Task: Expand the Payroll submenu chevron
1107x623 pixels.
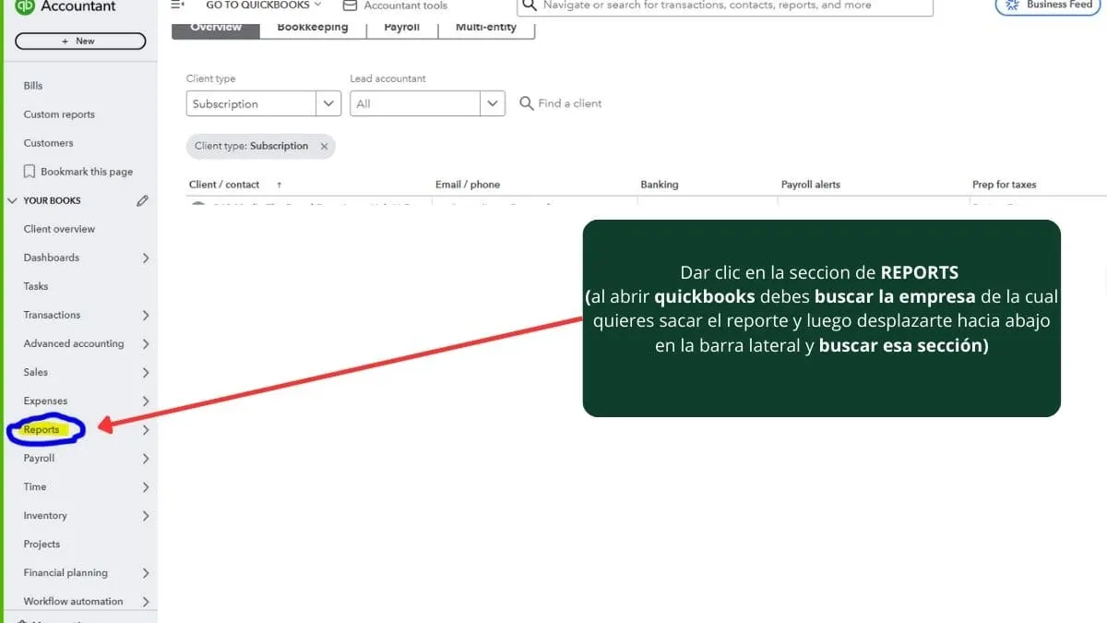Action: (146, 459)
